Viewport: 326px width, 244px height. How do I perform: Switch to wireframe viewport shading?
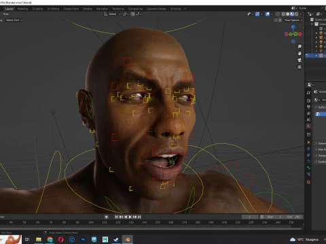tap(283, 14)
